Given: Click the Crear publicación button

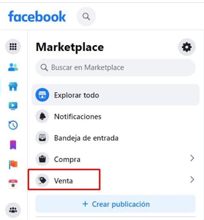Looking at the screenshot, I should coord(116,204).
